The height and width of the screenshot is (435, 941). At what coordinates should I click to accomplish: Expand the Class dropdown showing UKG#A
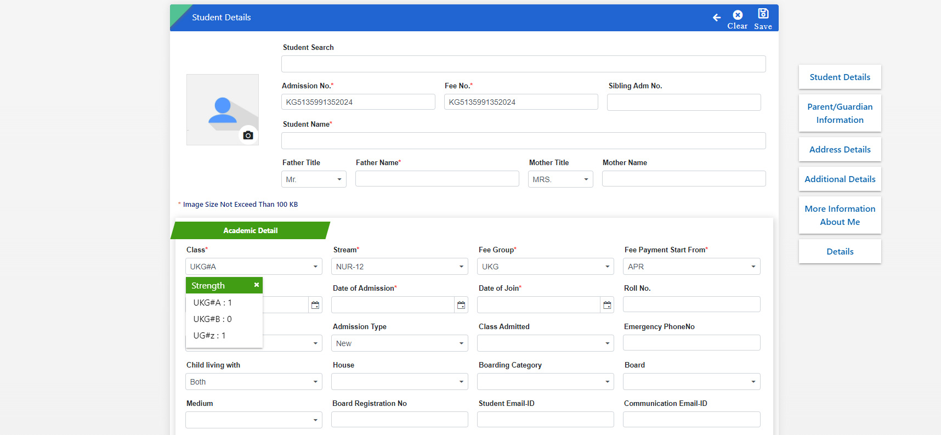point(254,267)
